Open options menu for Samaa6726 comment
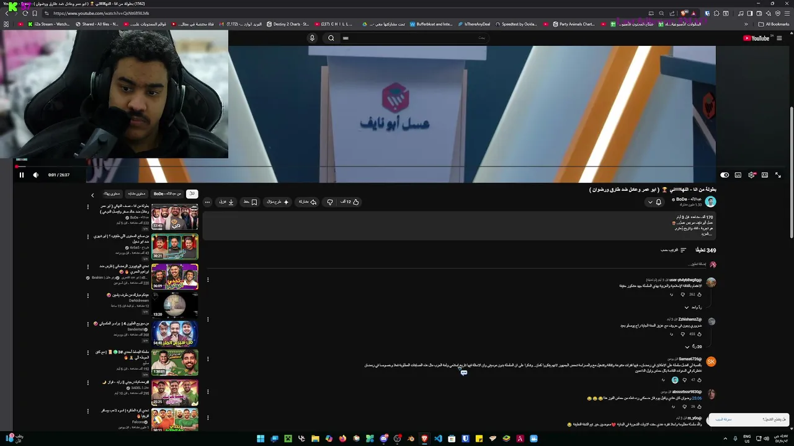The height and width of the screenshot is (446, 794). coord(208,359)
